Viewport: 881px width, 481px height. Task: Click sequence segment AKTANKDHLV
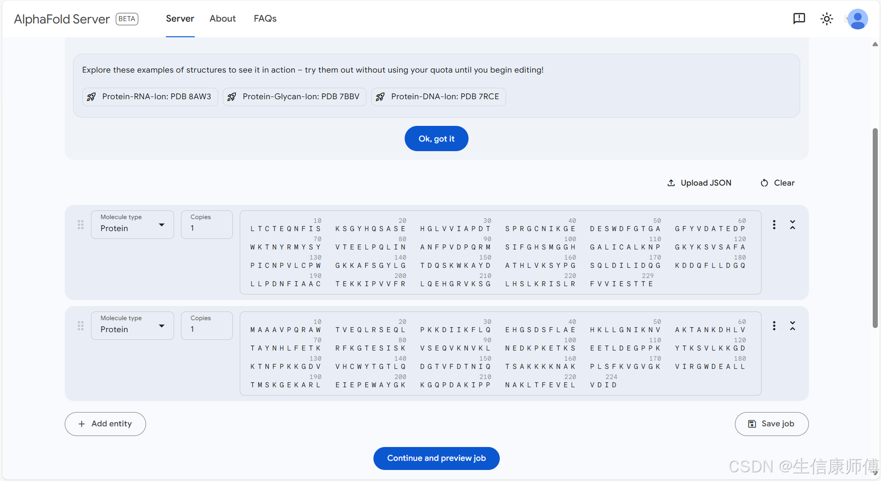[x=710, y=330]
